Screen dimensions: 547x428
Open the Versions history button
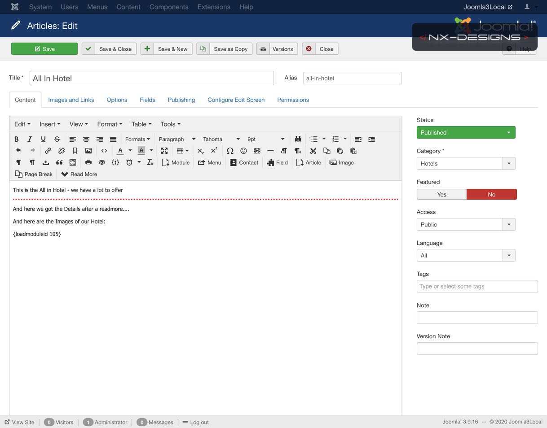click(278, 49)
